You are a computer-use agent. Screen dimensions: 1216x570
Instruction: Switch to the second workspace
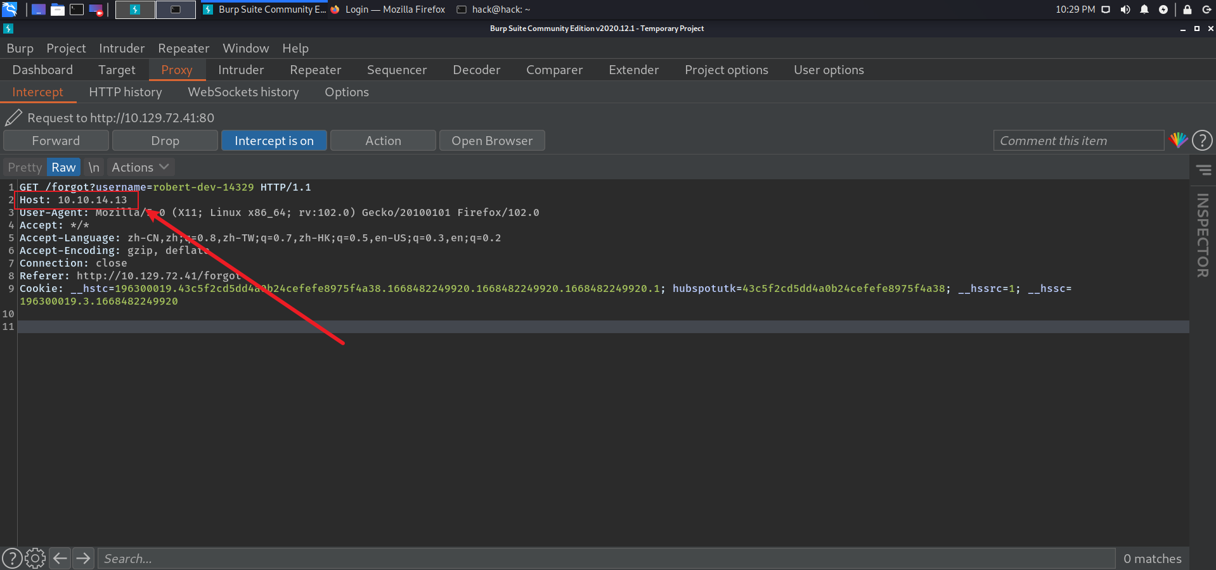pos(176,9)
